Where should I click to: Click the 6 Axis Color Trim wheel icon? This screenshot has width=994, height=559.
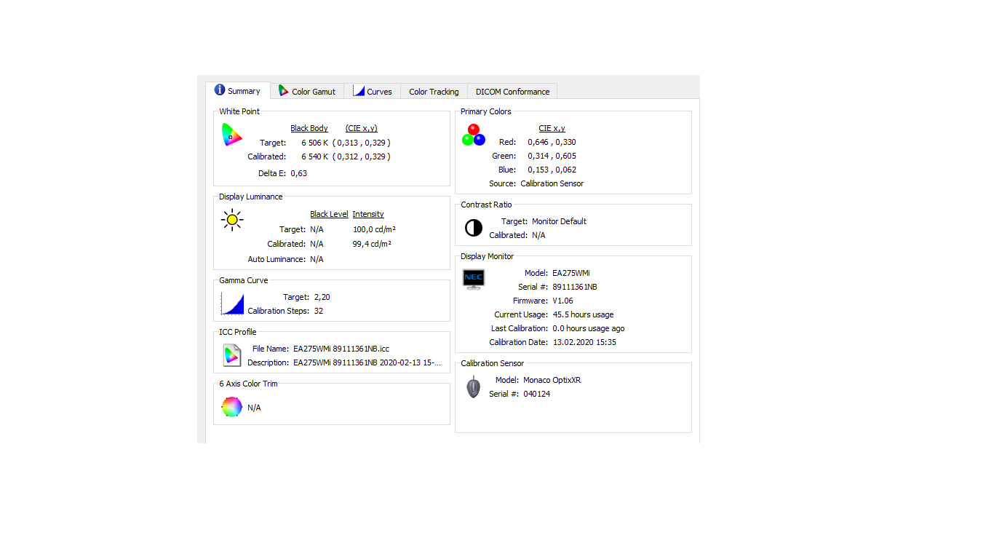[x=231, y=407]
